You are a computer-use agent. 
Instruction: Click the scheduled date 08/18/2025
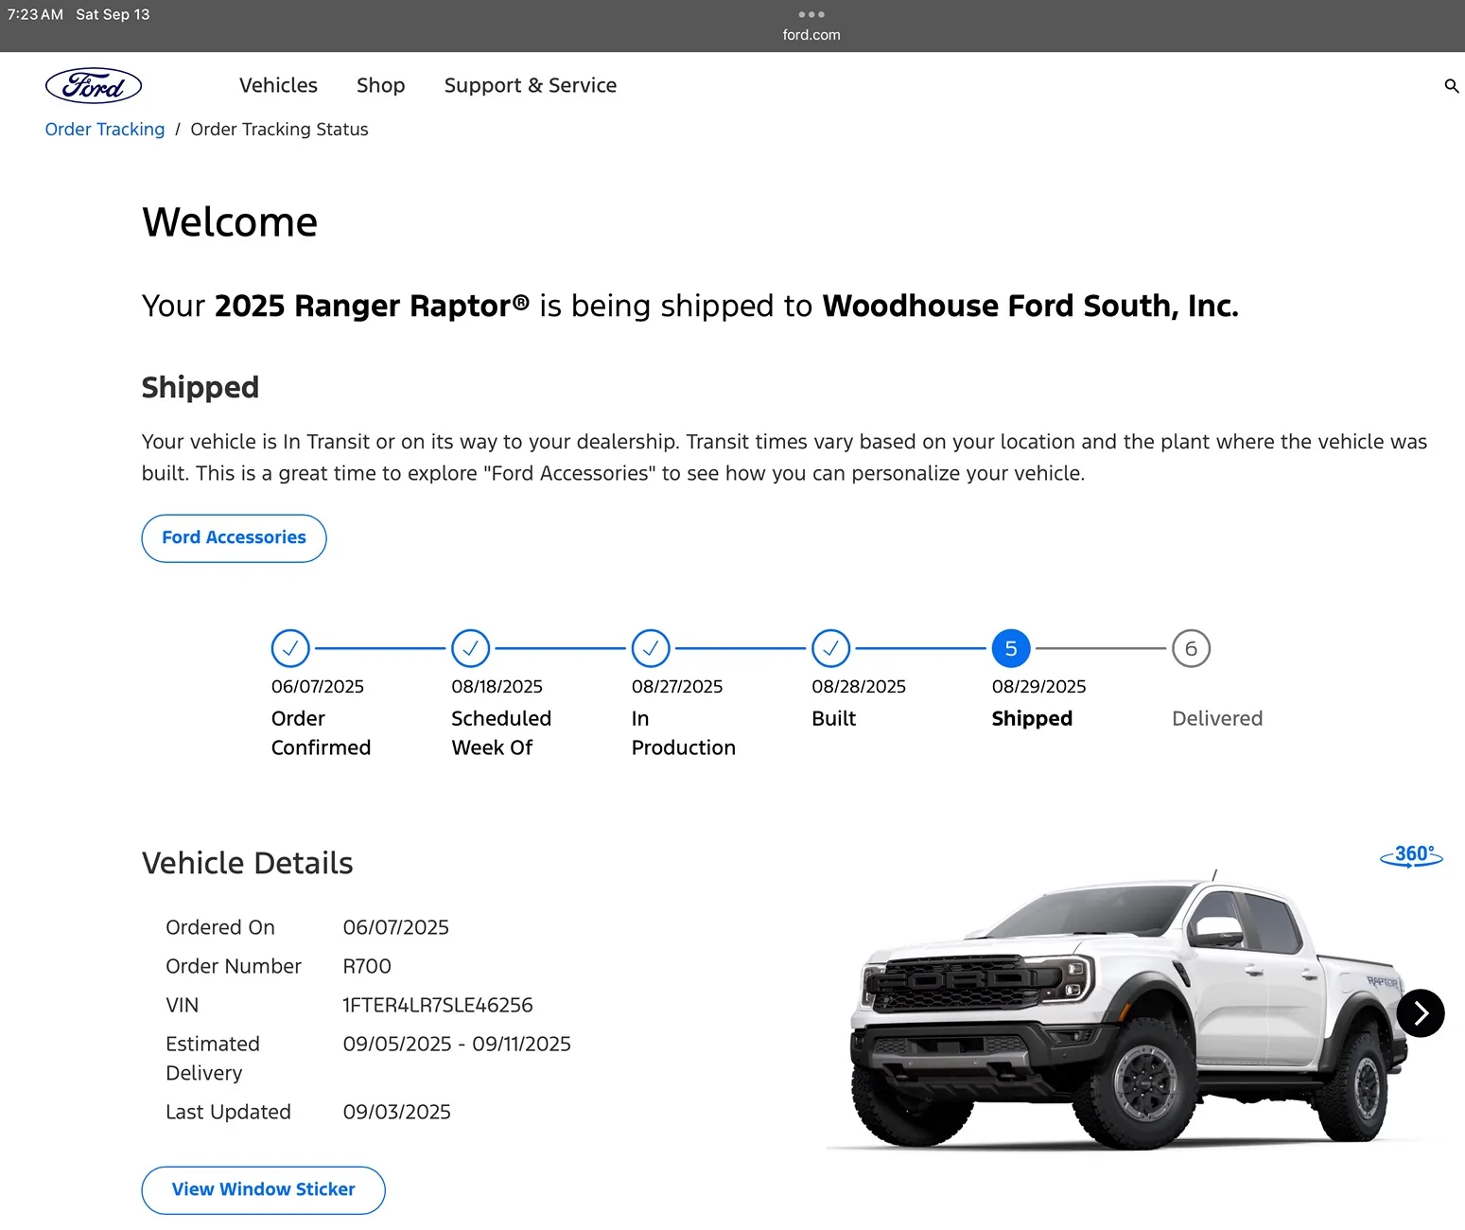[497, 686]
